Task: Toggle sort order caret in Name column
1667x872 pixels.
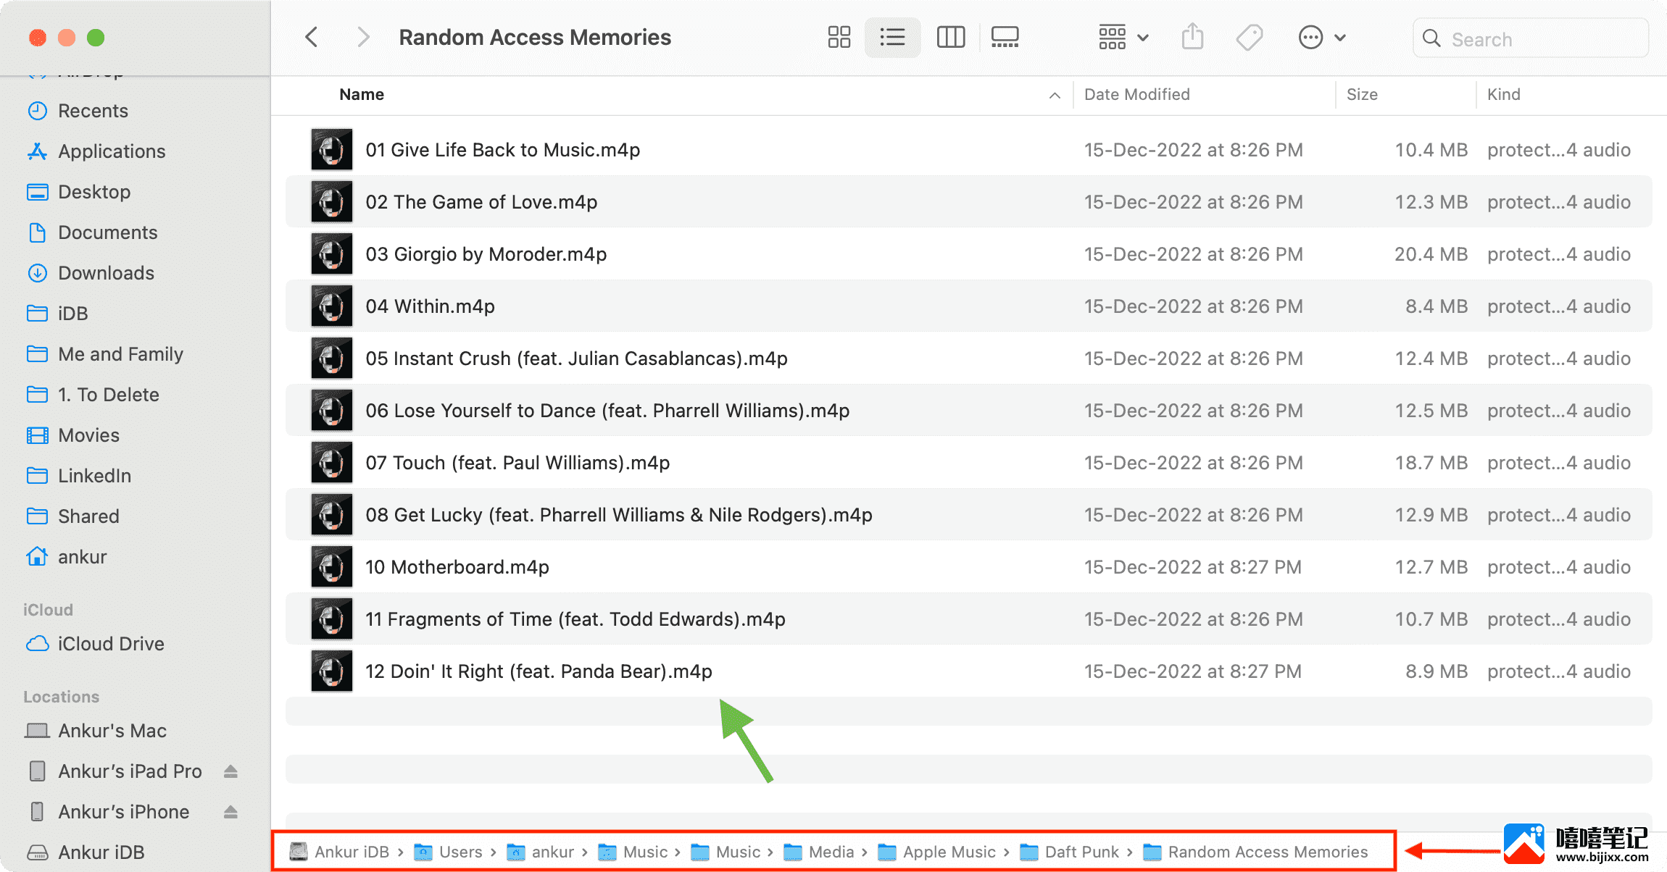Action: pos(1055,95)
